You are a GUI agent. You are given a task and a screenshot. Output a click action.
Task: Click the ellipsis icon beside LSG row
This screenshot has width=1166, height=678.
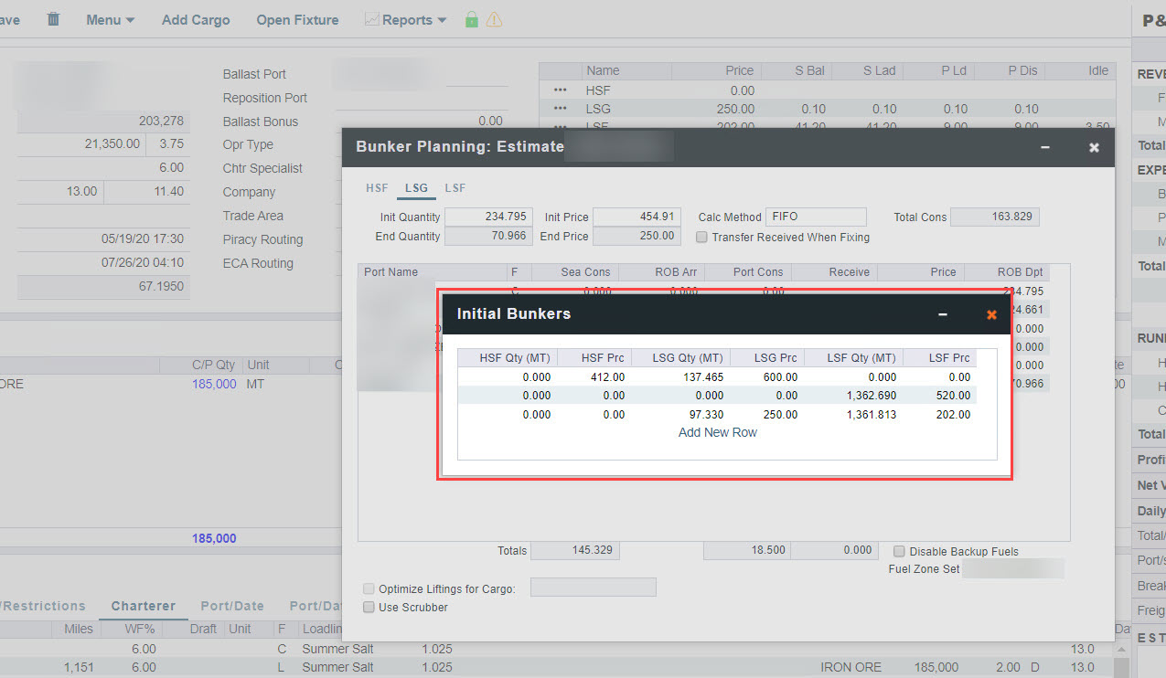(560, 109)
